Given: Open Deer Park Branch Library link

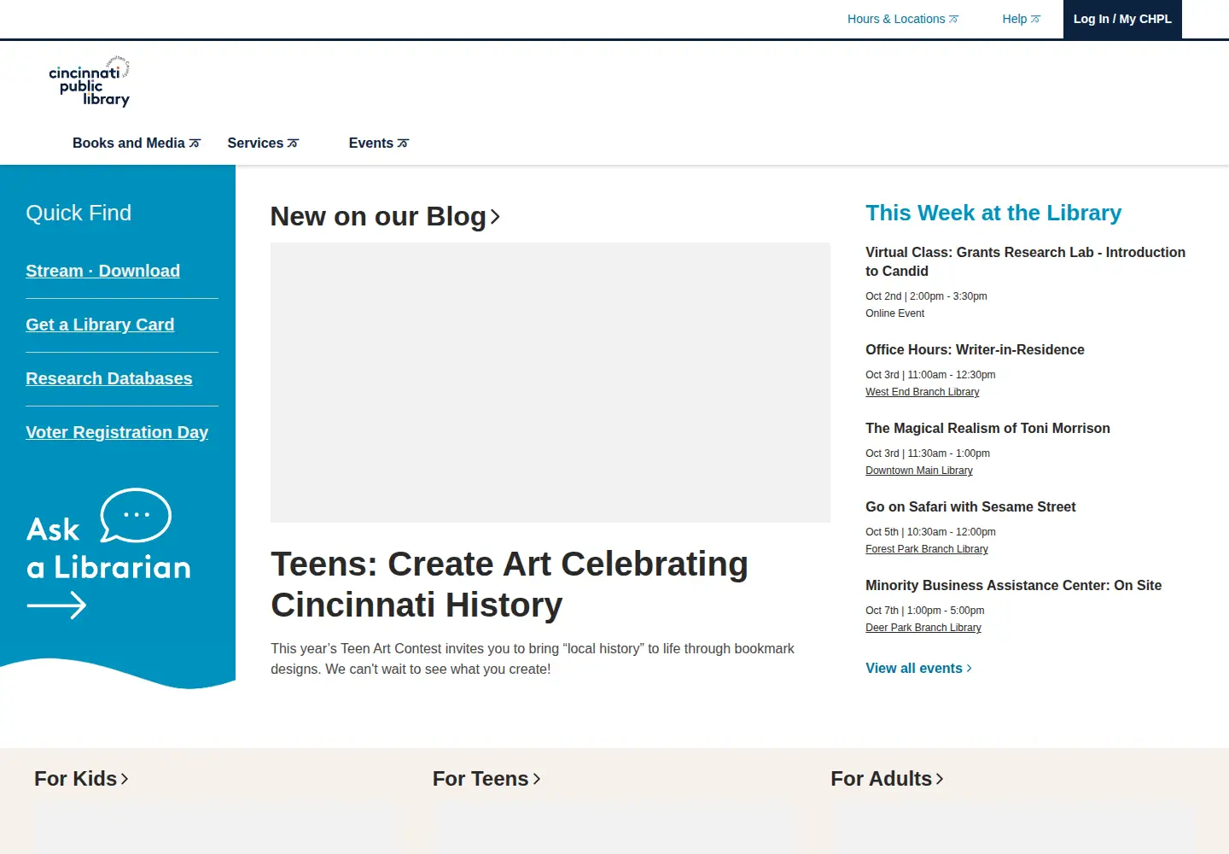Looking at the screenshot, I should tap(923, 628).
